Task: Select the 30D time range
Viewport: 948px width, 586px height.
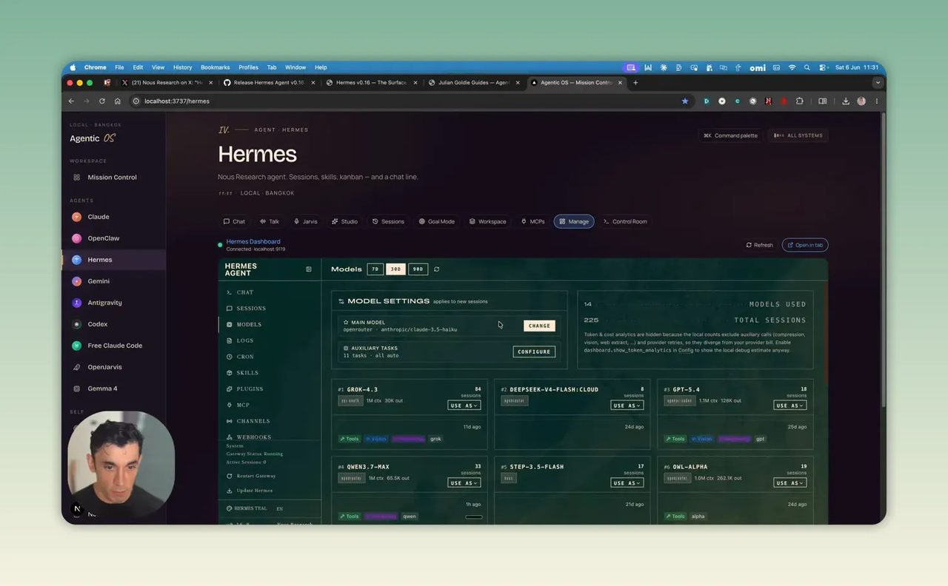Action: pos(396,269)
